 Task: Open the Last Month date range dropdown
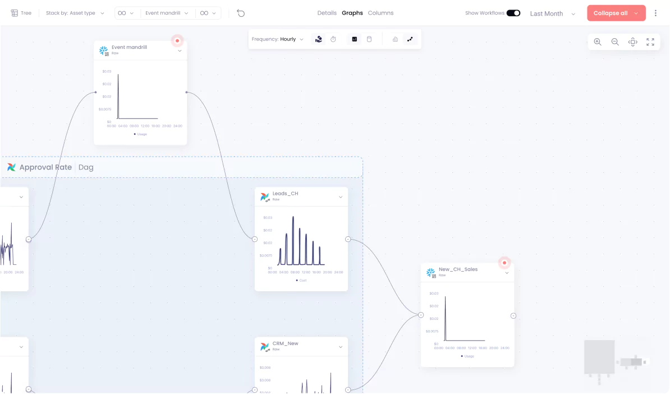coord(553,13)
